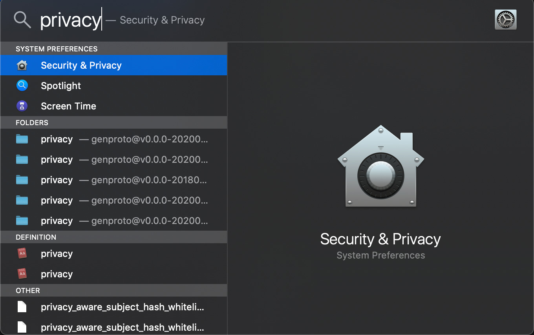Click the large Security & Privacy preview icon

coord(380,166)
